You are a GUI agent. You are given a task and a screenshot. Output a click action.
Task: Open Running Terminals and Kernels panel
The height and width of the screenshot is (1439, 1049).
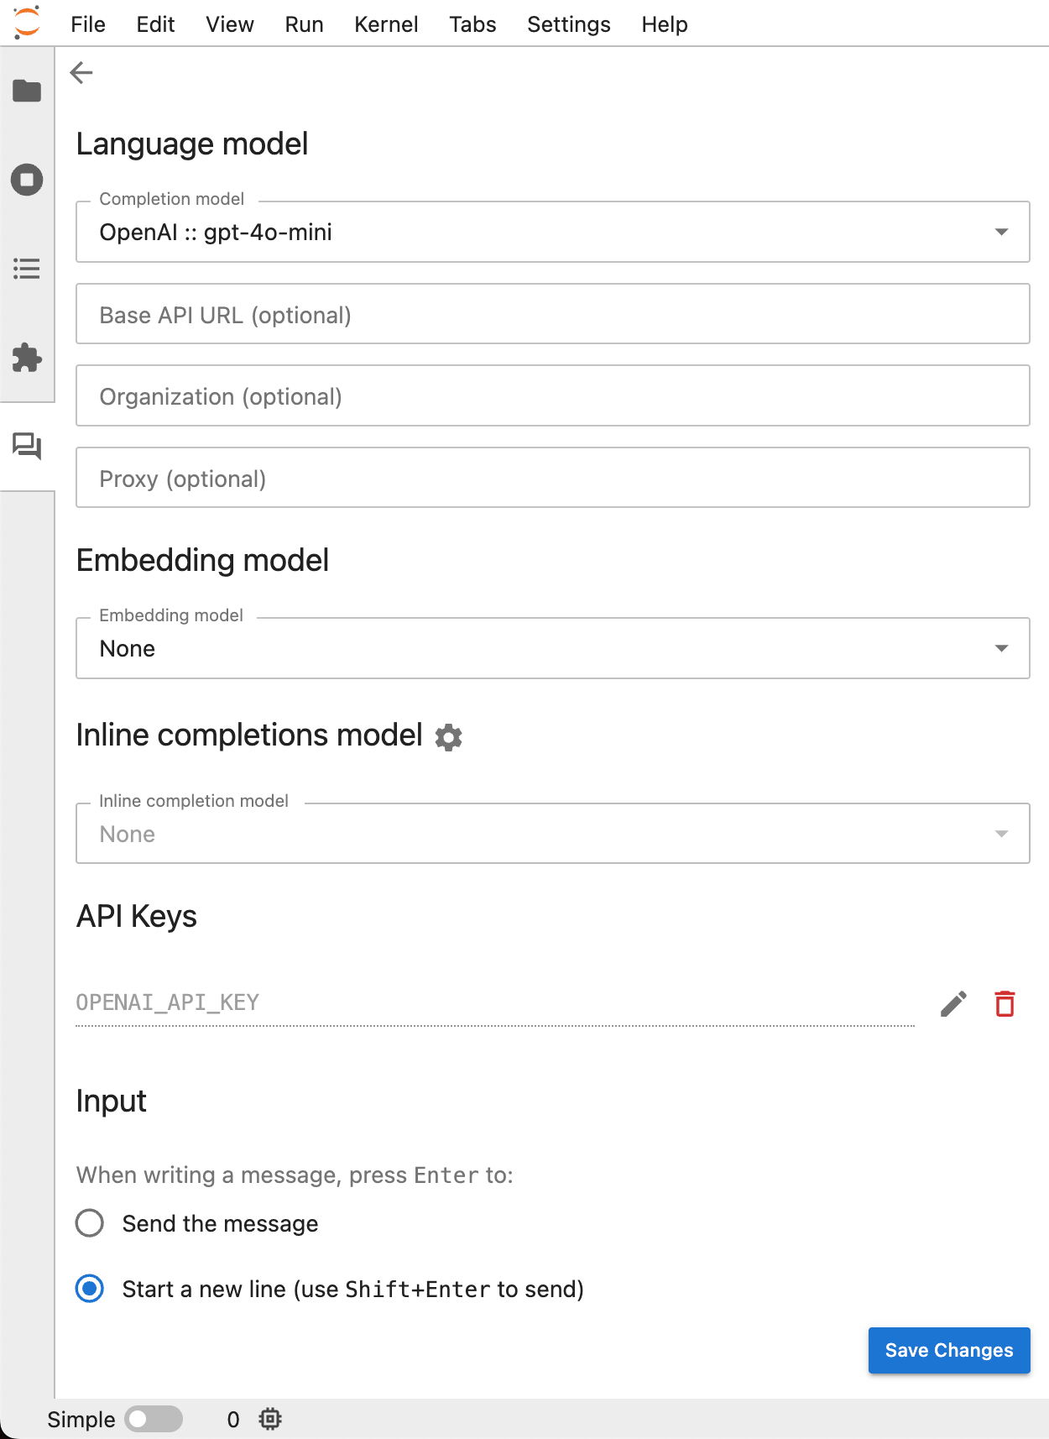(27, 180)
